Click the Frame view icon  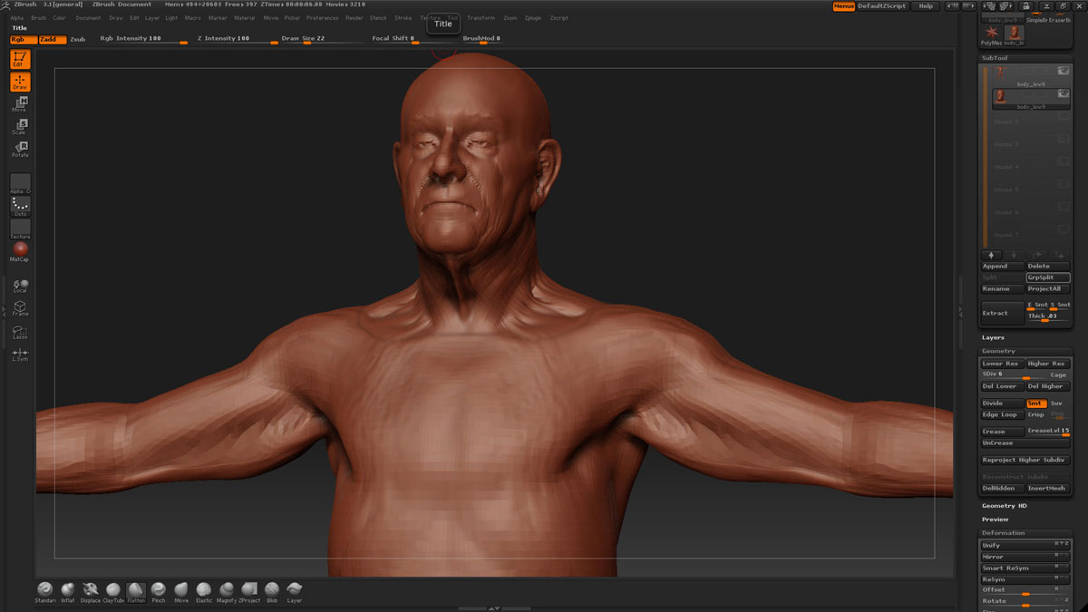coord(20,308)
